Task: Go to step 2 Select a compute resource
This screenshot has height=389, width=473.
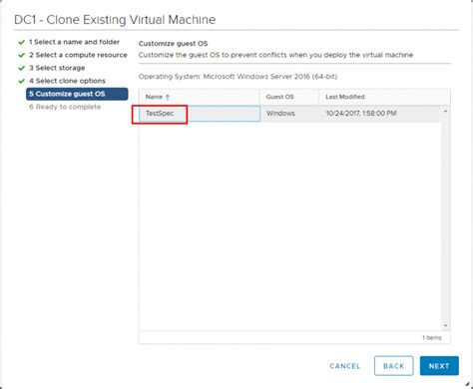Action: tap(78, 55)
